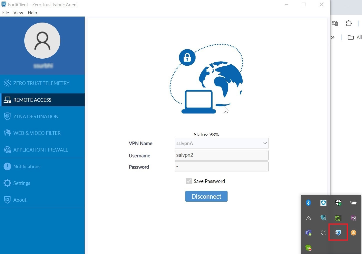The width and height of the screenshot is (362, 254).
Task: Open the Application Firewall section
Action: tap(40, 150)
